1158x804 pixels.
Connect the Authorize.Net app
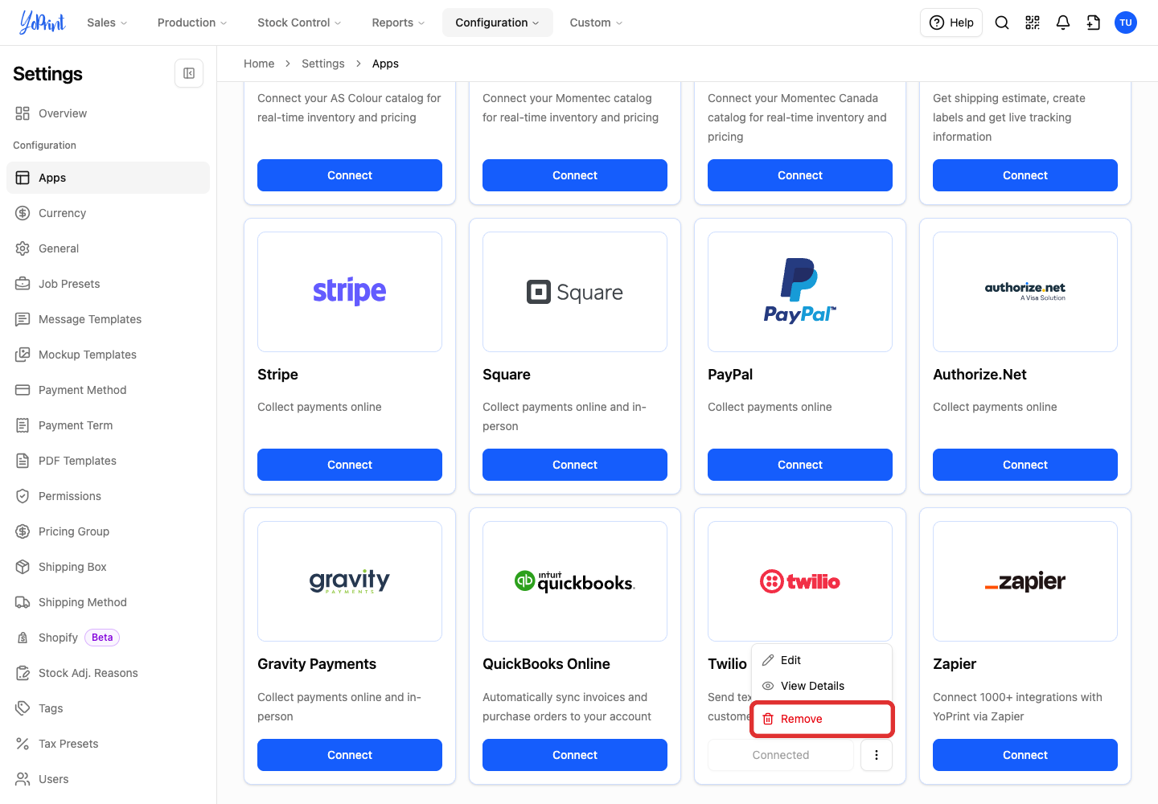click(1025, 465)
